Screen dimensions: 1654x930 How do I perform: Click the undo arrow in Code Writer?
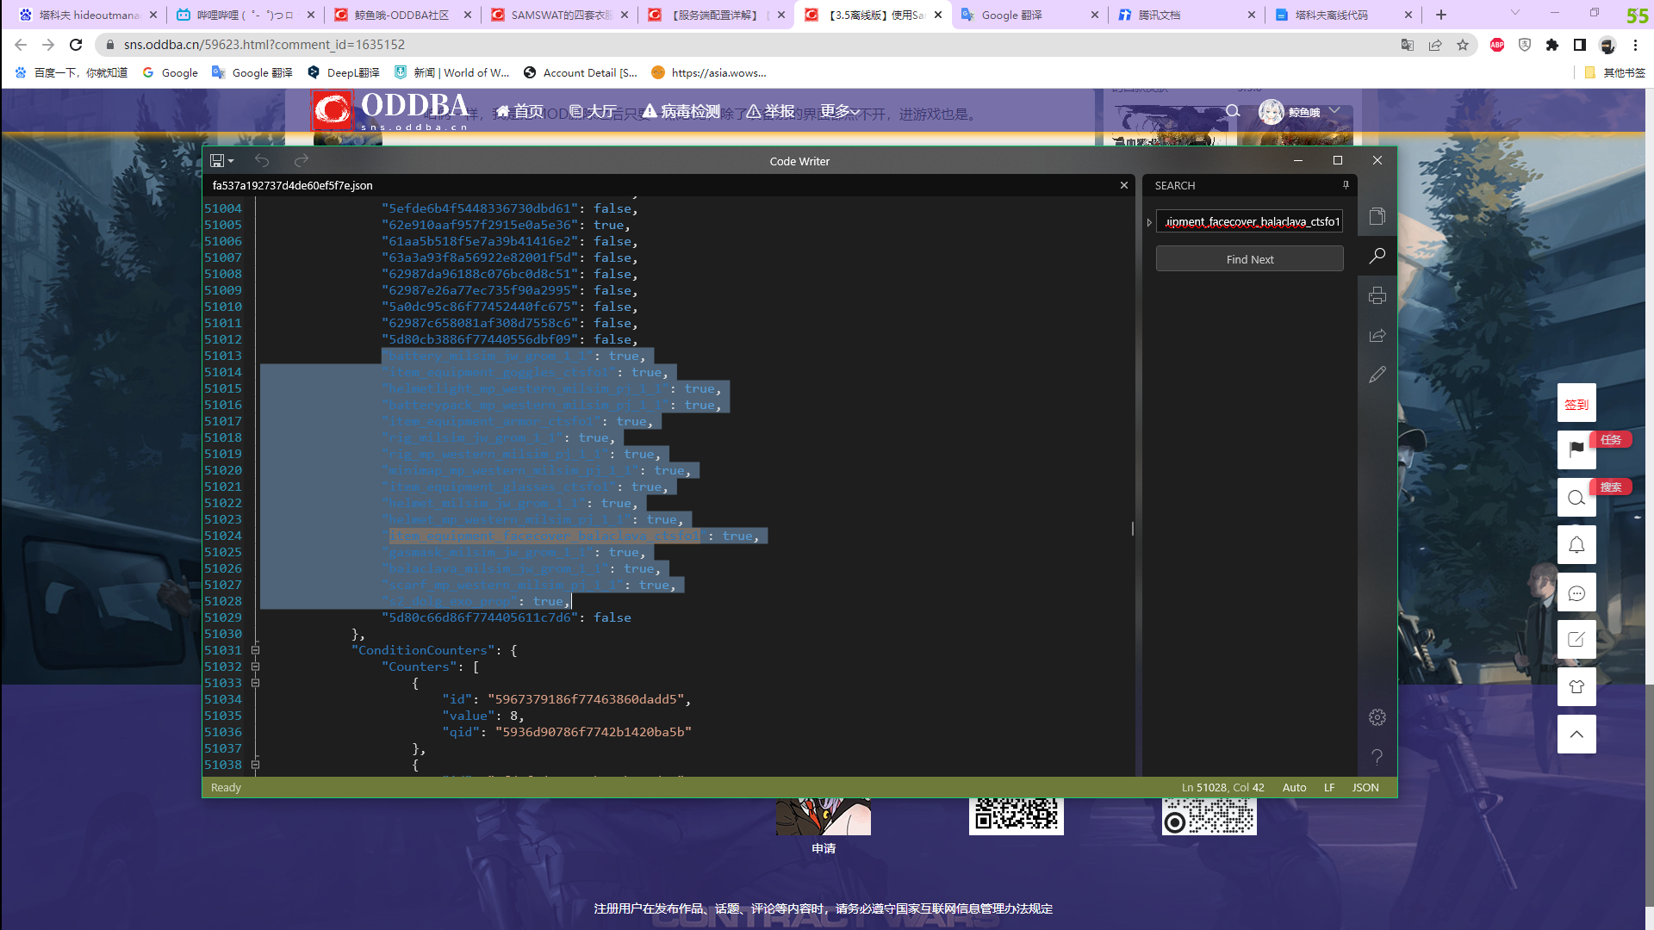262,161
